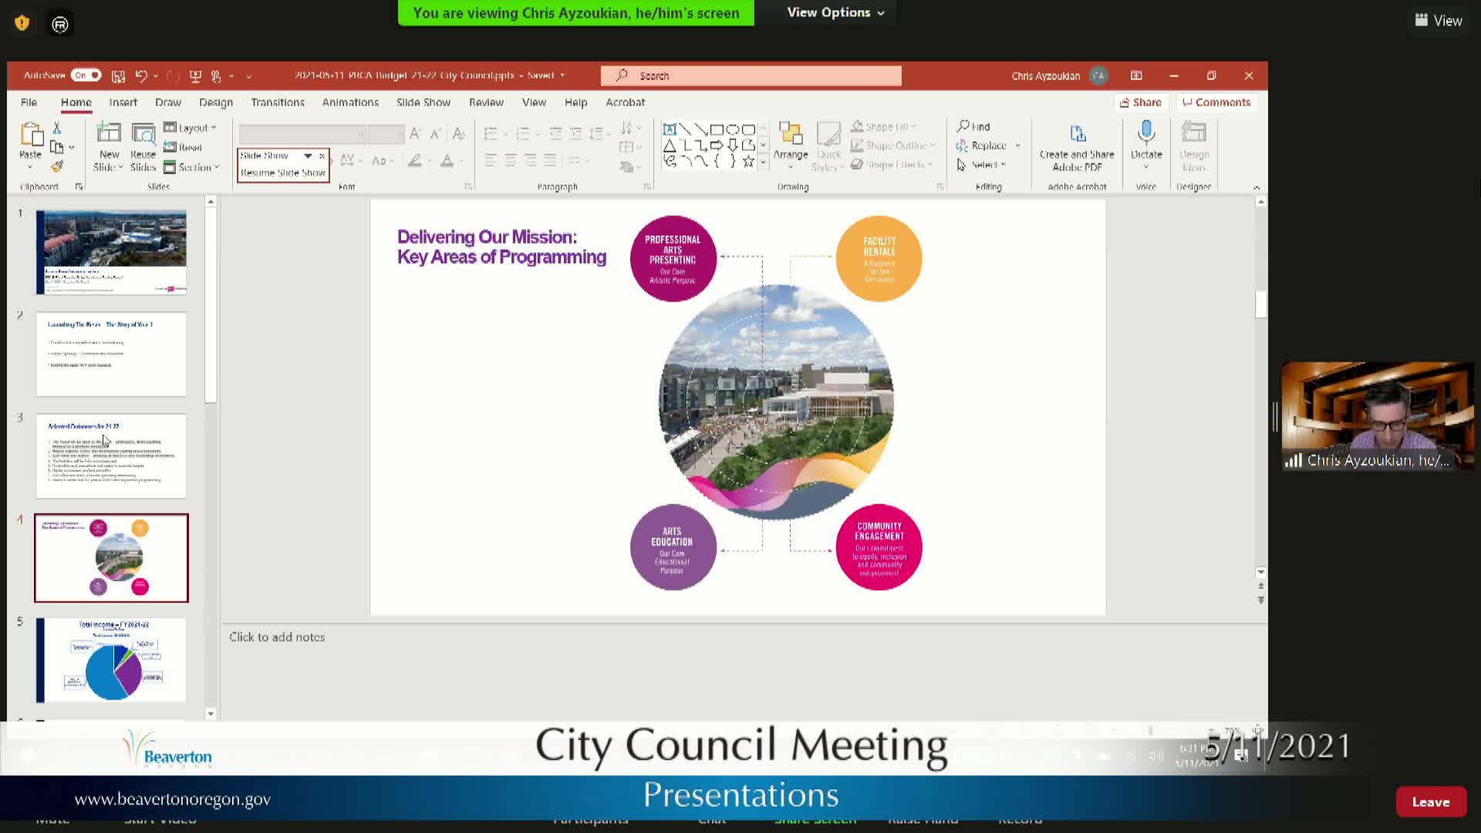Click the slide panel scrollbar thumb

[x=211, y=305]
